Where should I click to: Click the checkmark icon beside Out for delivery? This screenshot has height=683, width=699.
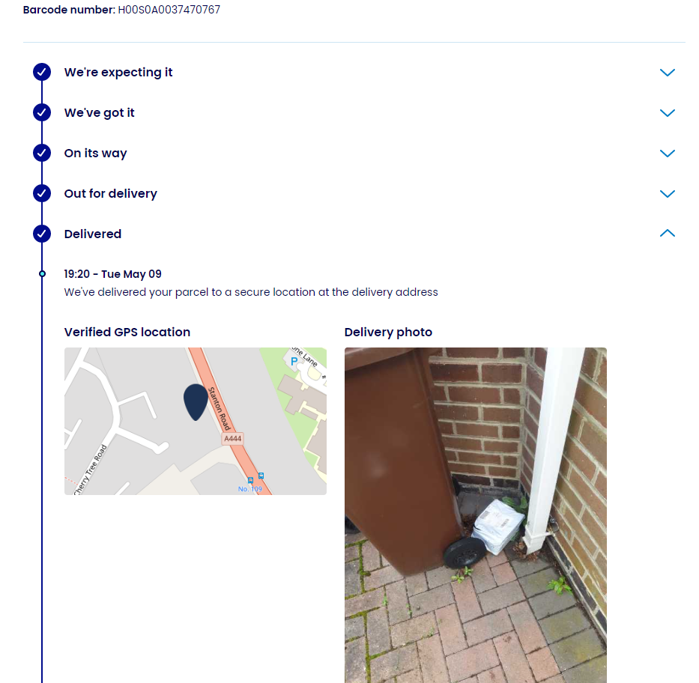pos(41,193)
